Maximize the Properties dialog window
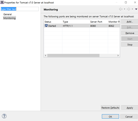 tap(126, 2)
